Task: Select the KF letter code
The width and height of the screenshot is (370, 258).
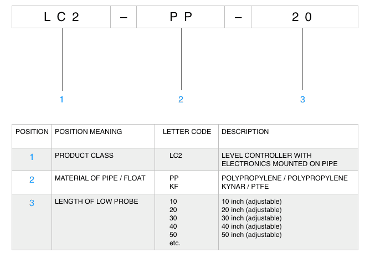Action: tap(174, 187)
